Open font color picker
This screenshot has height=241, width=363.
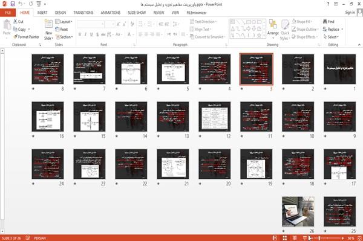[x=130, y=34]
